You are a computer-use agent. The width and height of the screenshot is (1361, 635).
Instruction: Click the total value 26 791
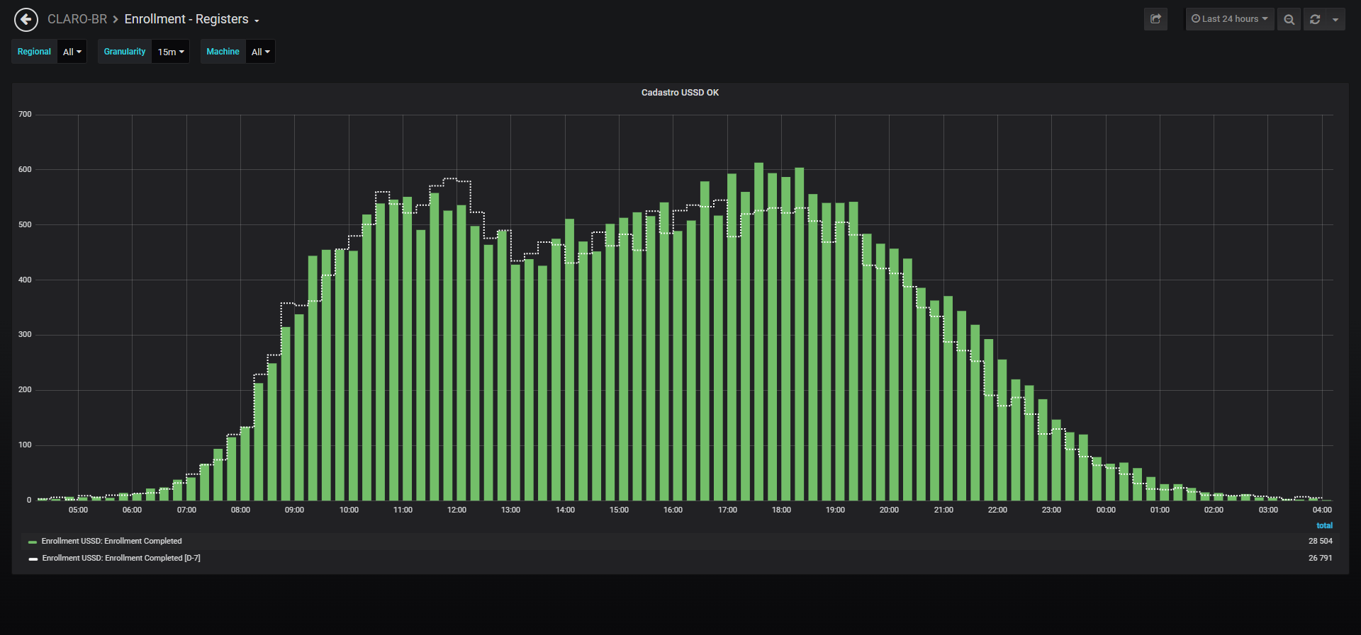pos(1320,558)
